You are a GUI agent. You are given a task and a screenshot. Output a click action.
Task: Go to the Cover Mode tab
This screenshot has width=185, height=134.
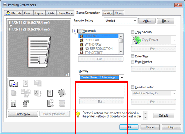click(x=65, y=13)
